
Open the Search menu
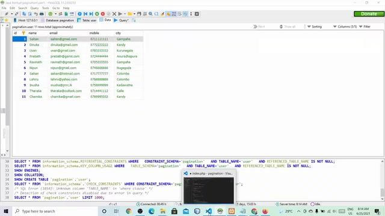pos(23,8)
